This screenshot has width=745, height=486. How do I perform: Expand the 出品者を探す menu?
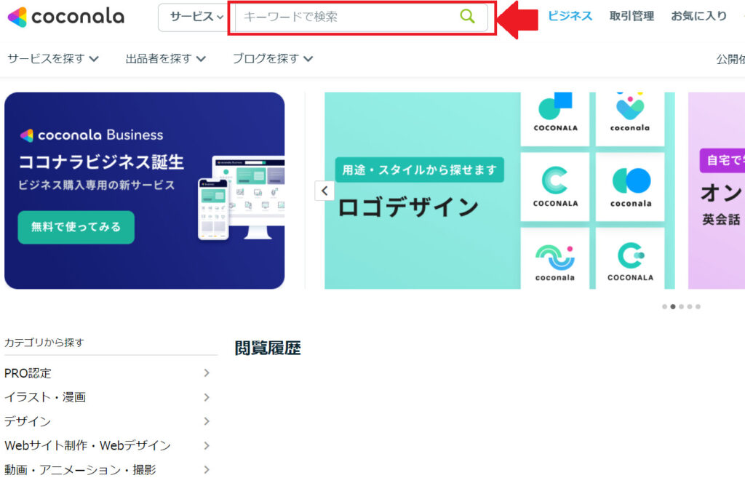(x=165, y=58)
